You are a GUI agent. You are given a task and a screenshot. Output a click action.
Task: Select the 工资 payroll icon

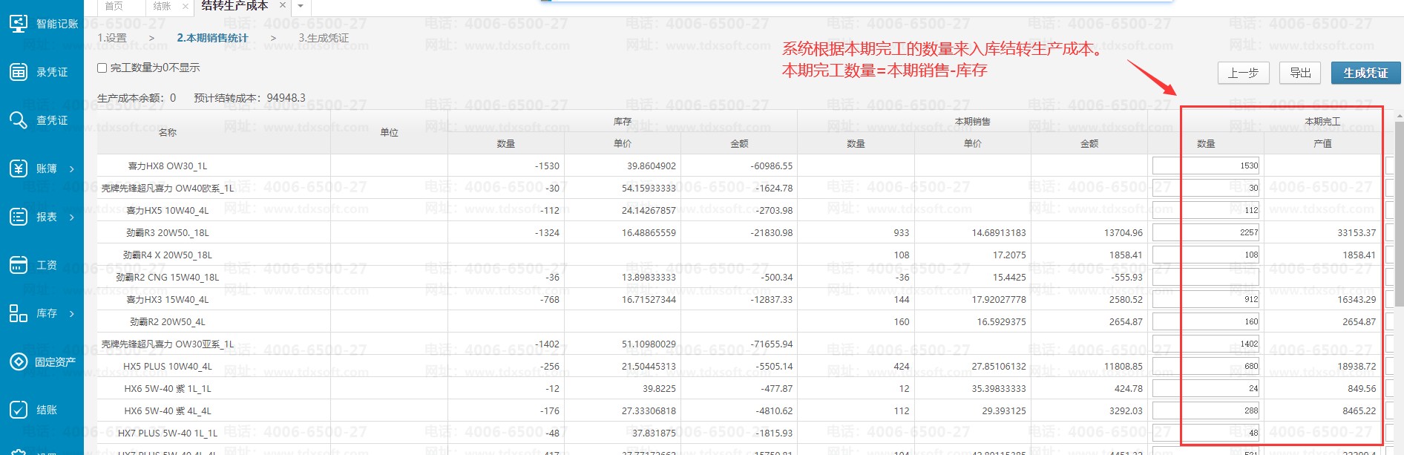pyautogui.click(x=19, y=265)
